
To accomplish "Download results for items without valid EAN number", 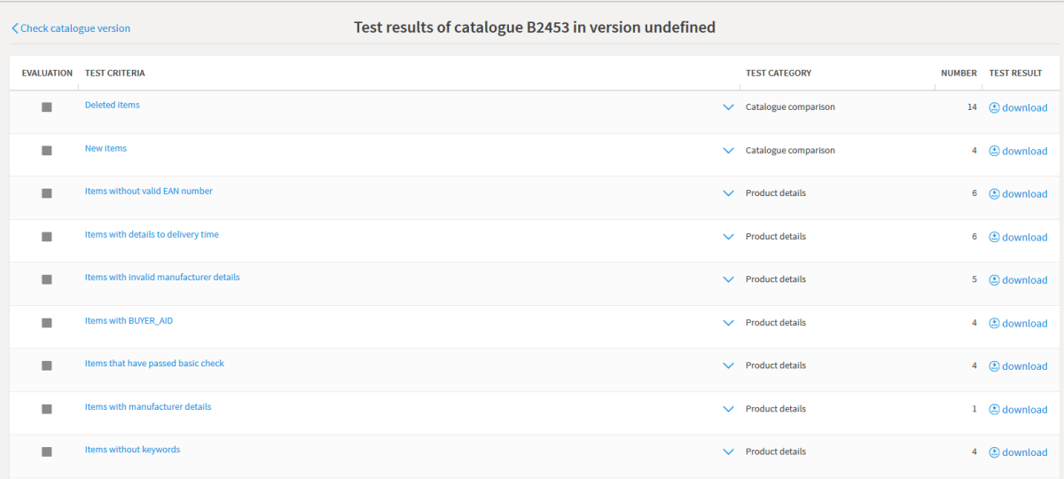I will pos(1018,193).
